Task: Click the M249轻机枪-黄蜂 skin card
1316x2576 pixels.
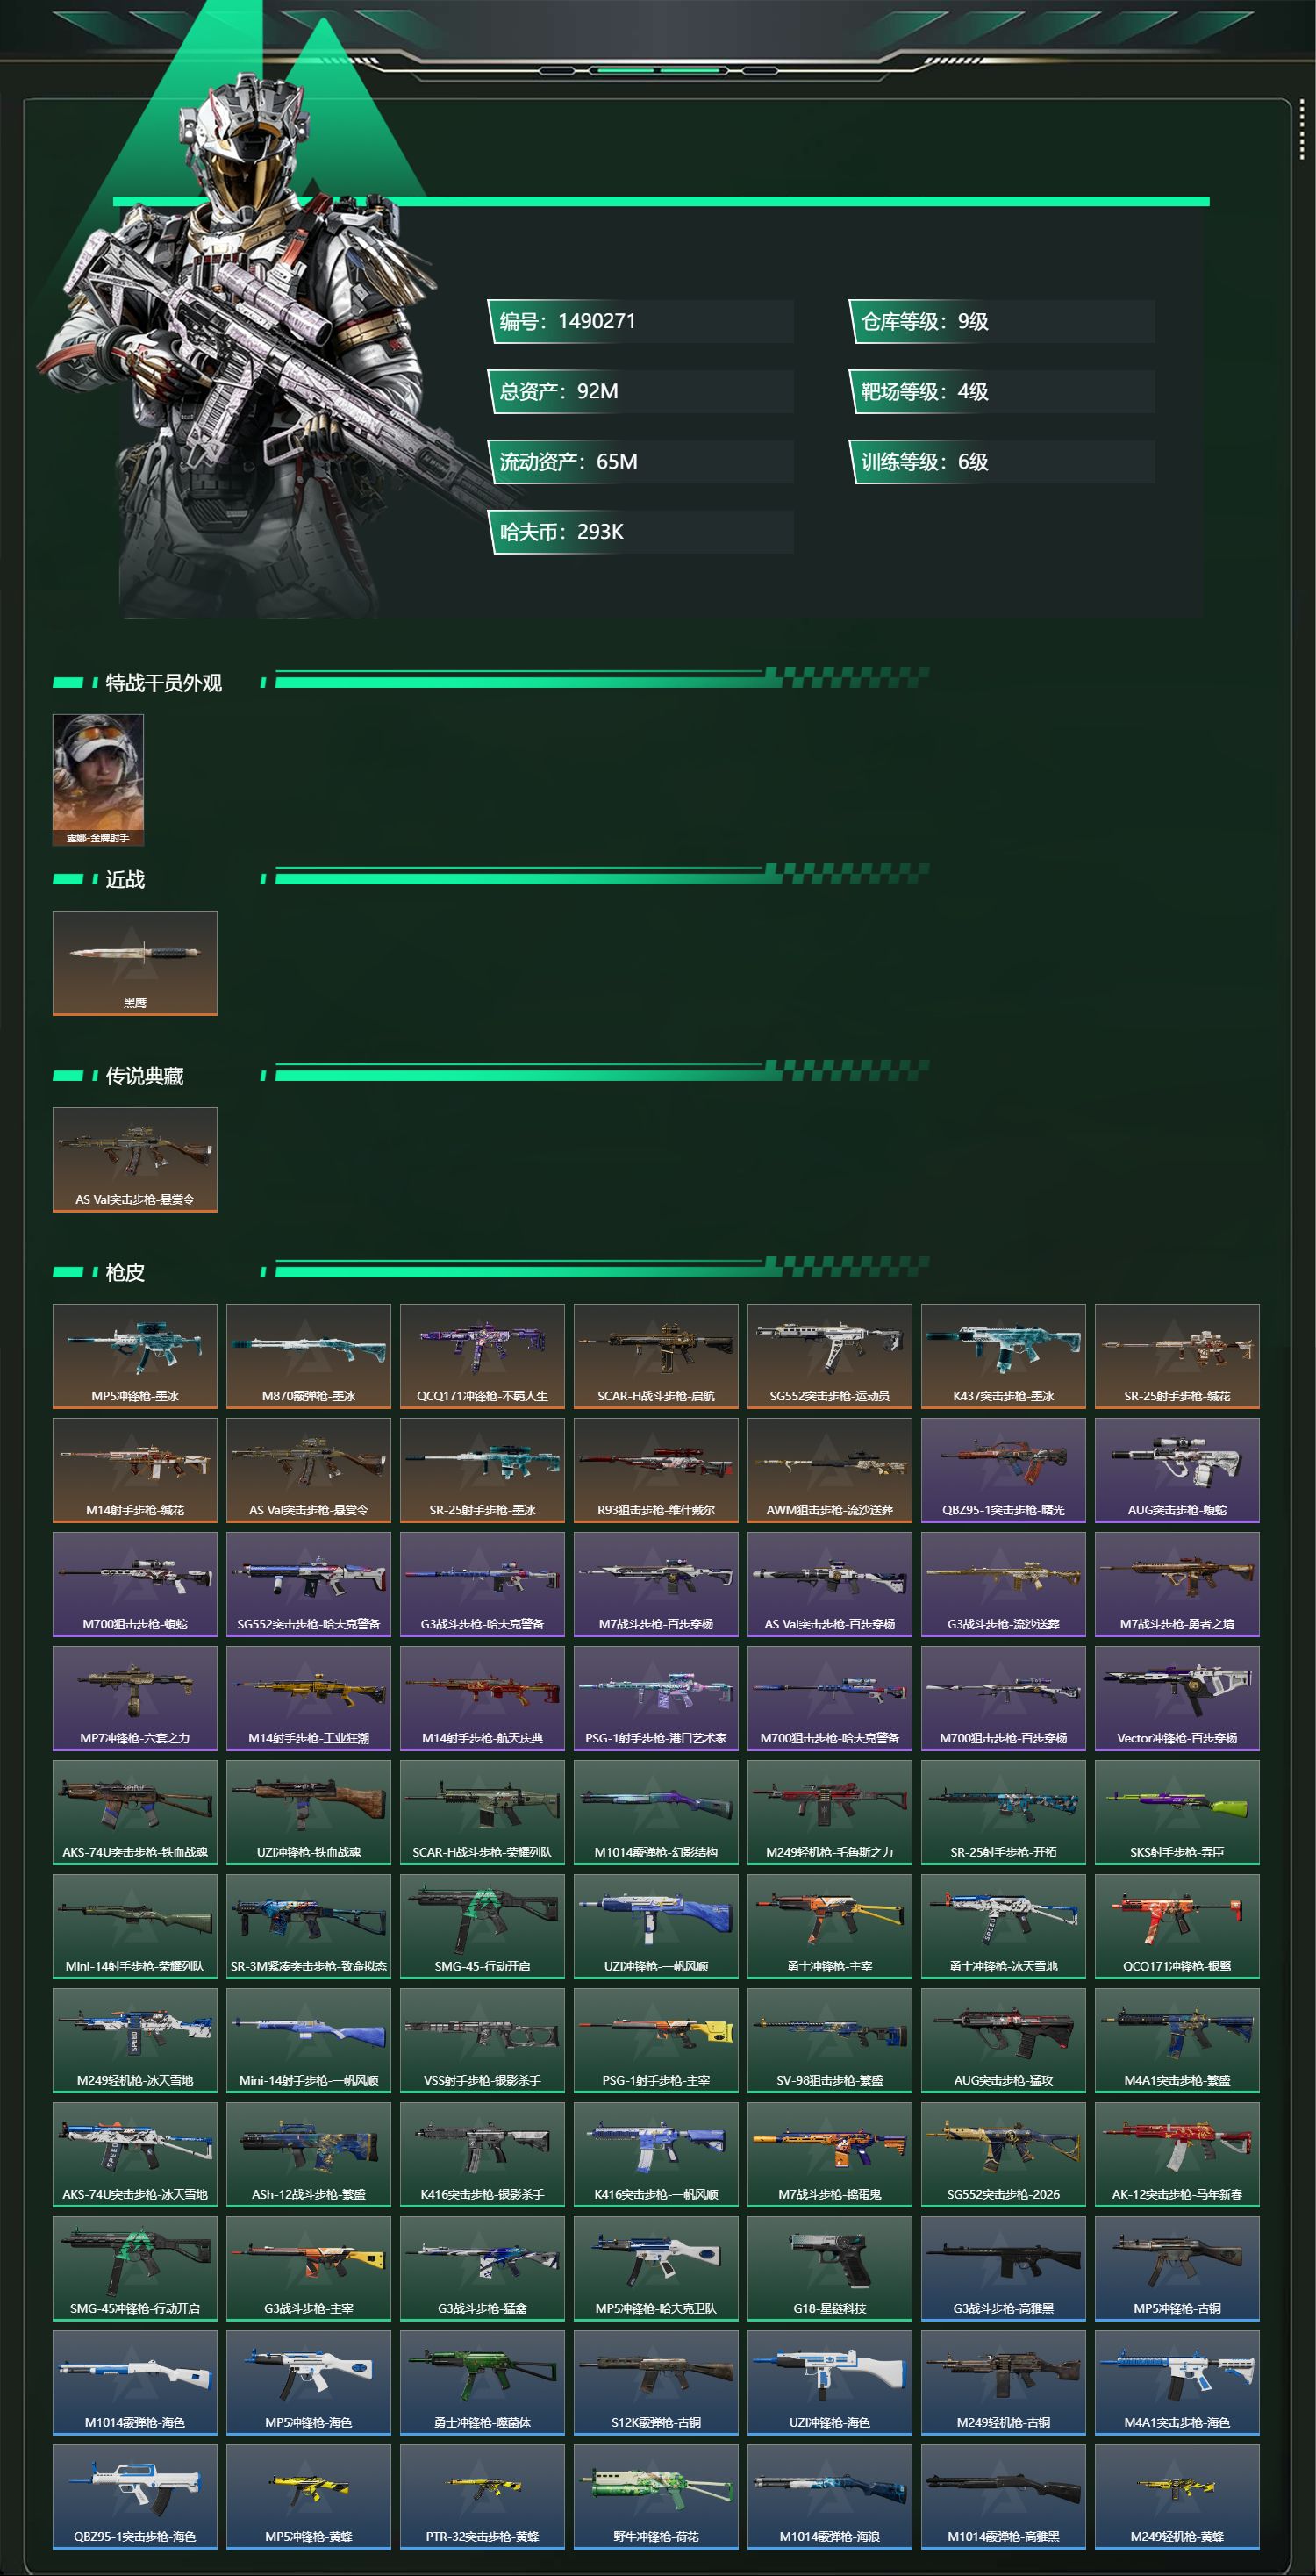Action: (1177, 2496)
